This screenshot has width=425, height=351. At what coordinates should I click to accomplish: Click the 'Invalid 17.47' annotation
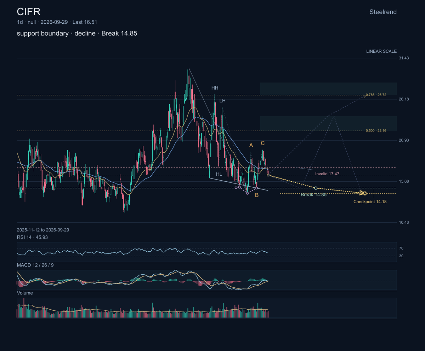[x=327, y=174]
